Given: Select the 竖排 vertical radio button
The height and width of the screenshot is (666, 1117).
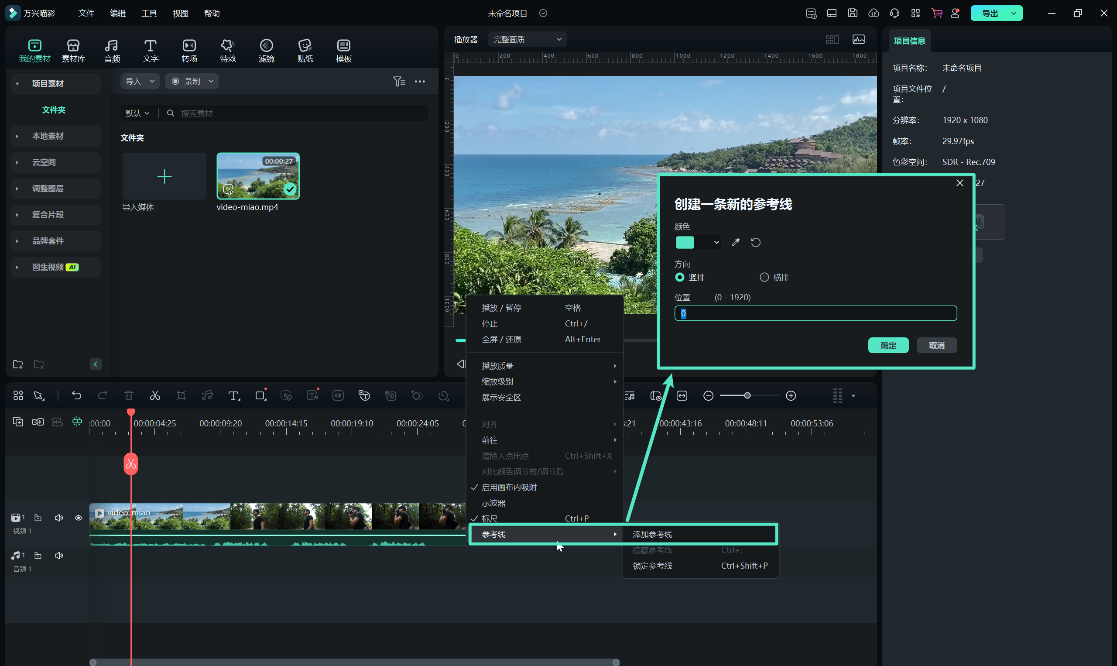Looking at the screenshot, I should pos(680,277).
